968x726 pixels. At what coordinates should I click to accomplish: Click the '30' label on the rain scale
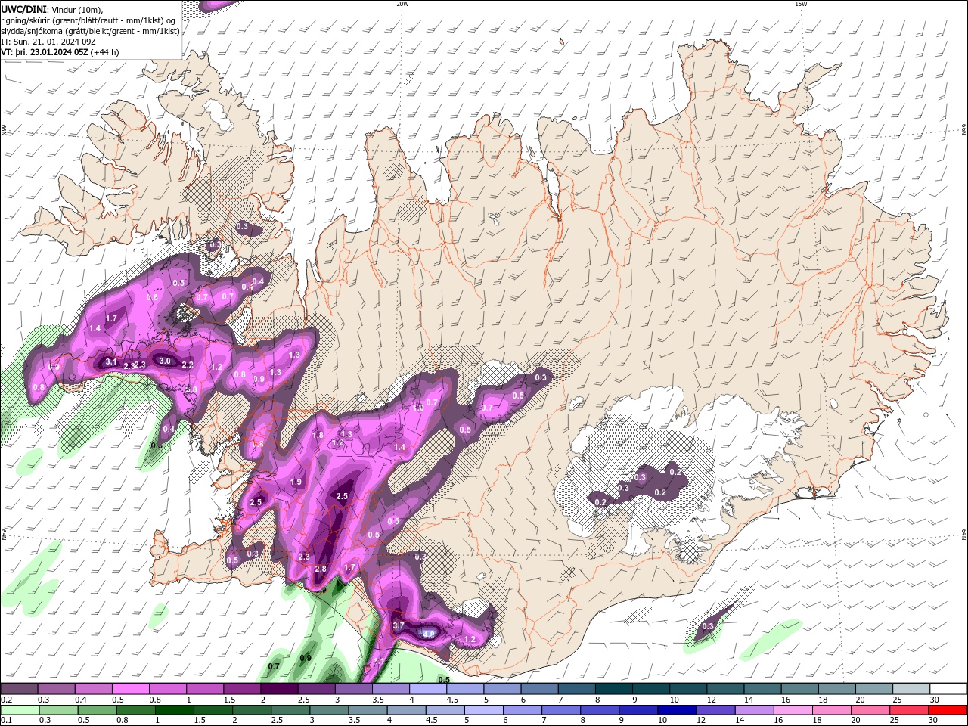coord(932,721)
